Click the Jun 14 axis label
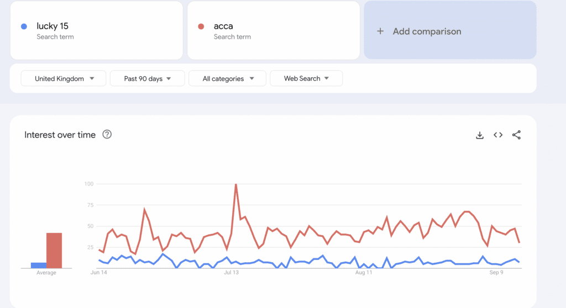566x308 pixels. click(98, 273)
